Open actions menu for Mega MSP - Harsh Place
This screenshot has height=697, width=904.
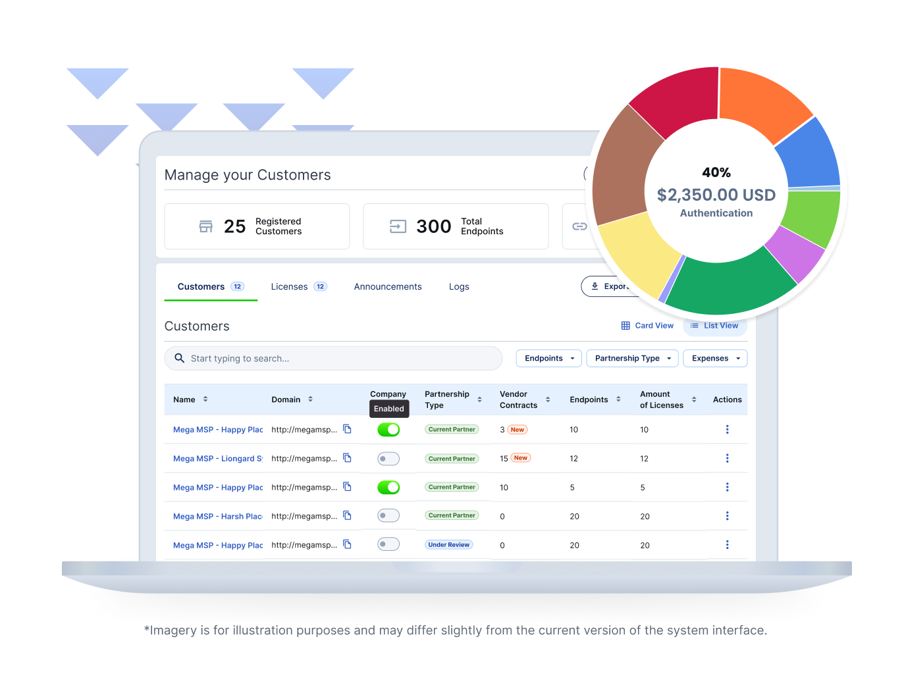727,516
